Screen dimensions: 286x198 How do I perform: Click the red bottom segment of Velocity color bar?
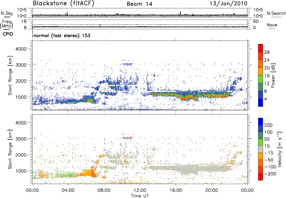point(261,177)
